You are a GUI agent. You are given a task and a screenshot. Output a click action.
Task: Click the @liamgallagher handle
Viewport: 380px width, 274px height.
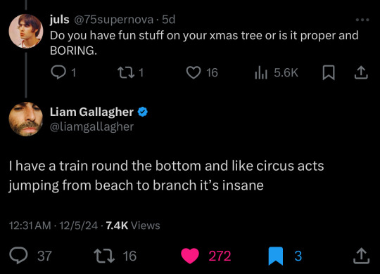click(x=92, y=127)
